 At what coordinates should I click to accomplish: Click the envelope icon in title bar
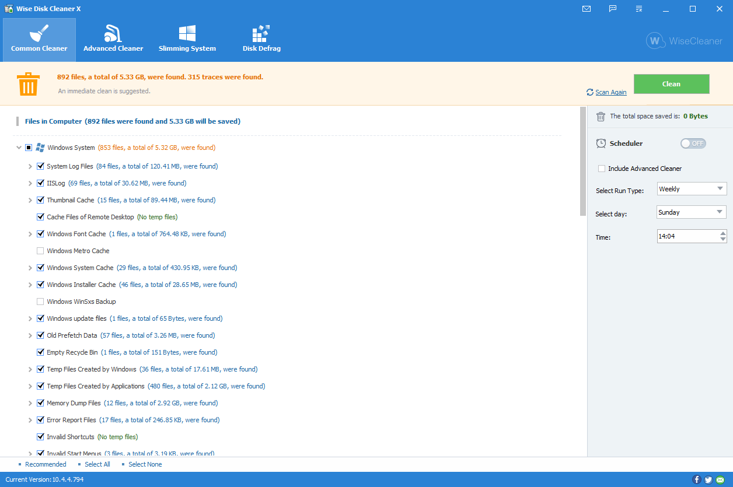click(x=587, y=9)
